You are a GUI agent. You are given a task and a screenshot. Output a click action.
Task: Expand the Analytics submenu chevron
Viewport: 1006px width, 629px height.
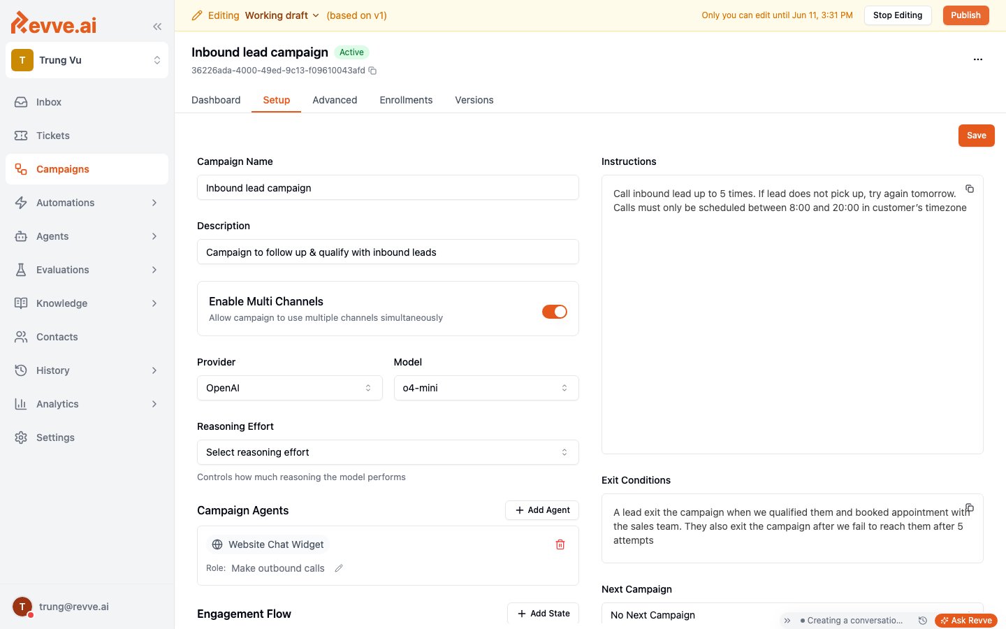154,404
